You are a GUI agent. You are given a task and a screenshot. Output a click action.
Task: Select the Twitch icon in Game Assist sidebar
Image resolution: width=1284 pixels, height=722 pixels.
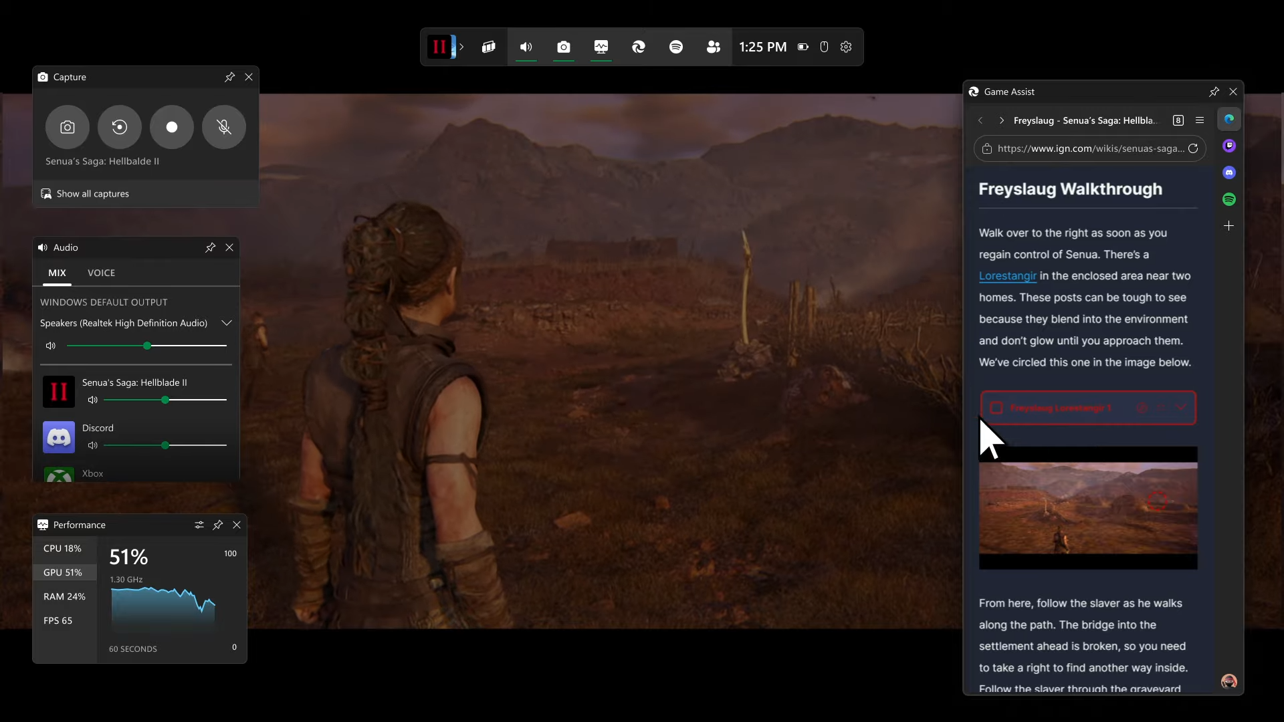tap(1230, 146)
